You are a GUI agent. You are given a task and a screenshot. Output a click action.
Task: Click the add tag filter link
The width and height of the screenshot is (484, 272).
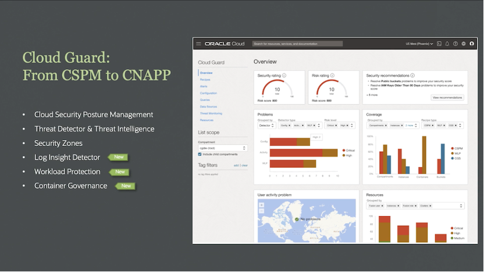point(236,166)
